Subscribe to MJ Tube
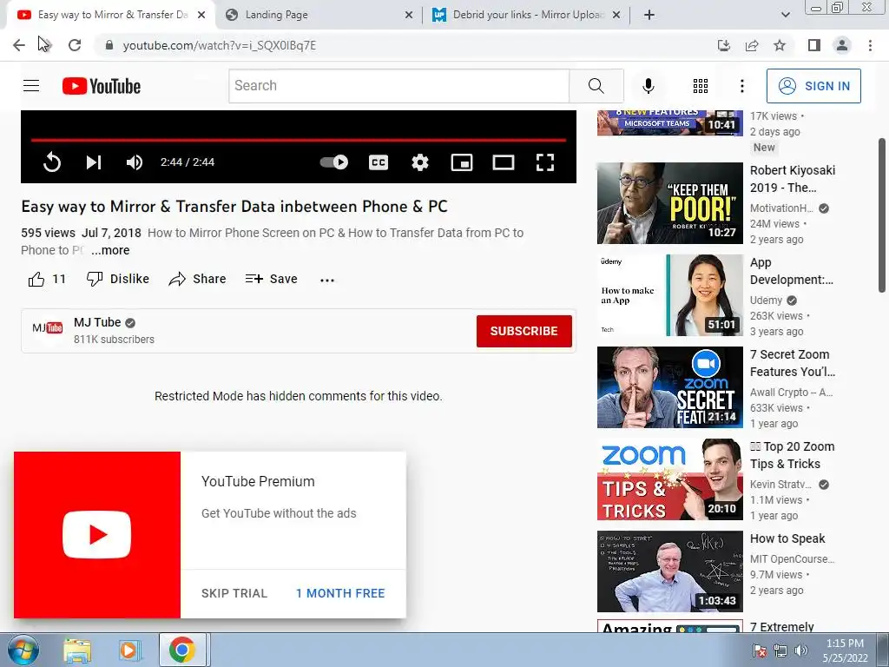Screen dimensions: 889x667 524,331
